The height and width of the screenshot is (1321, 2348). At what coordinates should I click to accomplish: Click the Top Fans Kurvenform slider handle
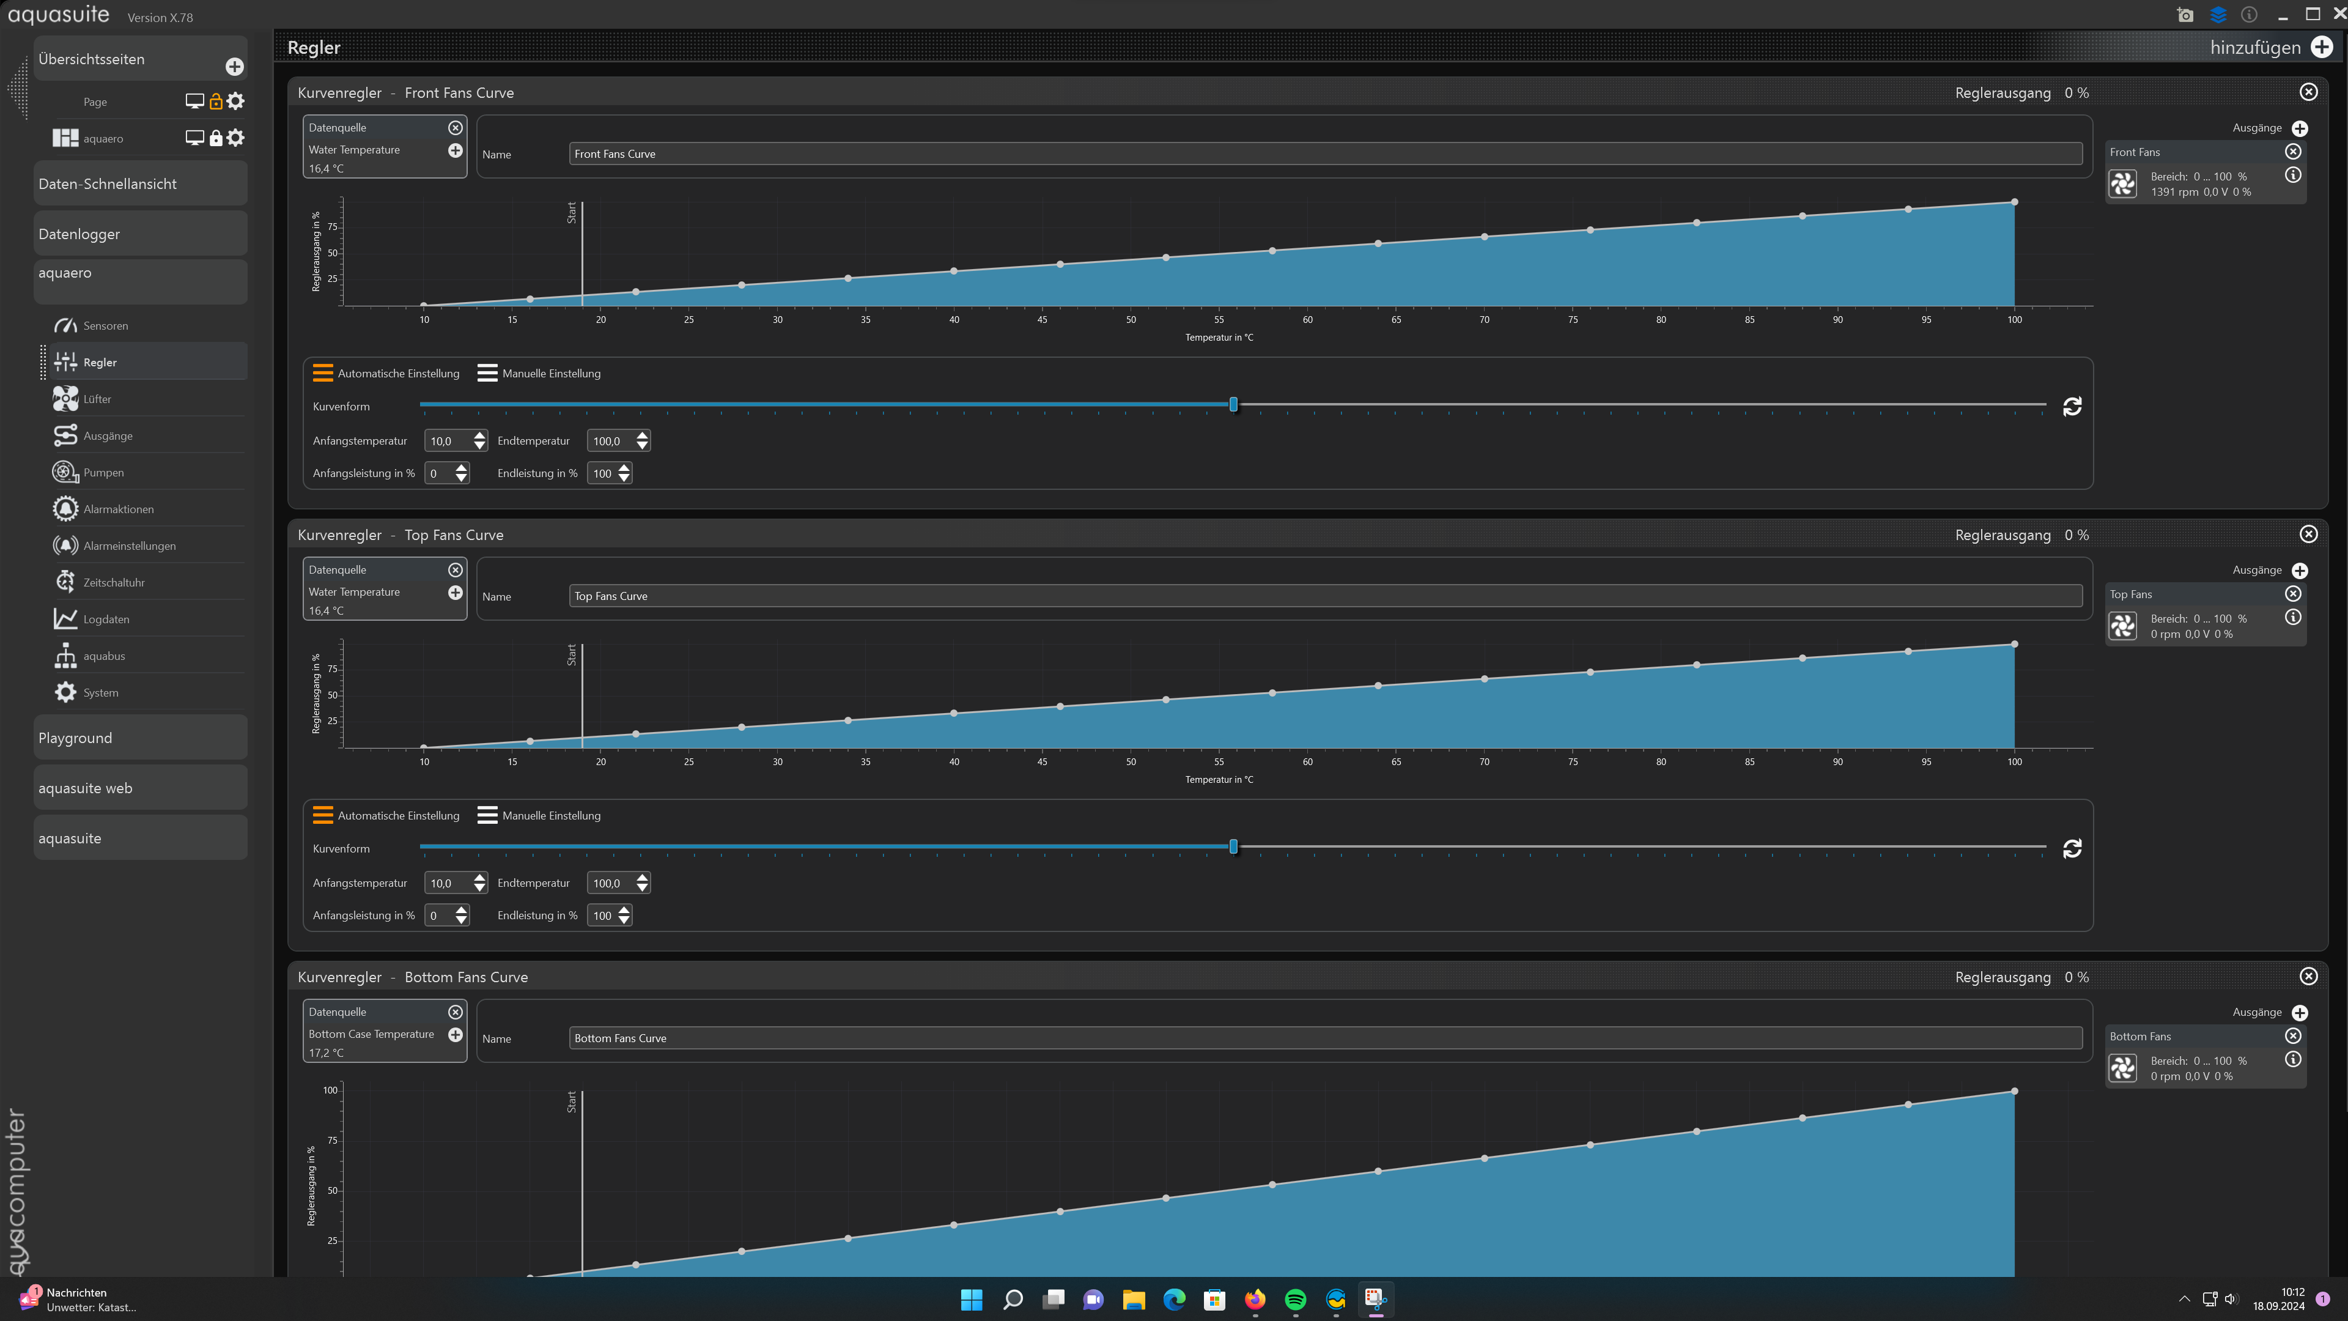(1233, 847)
